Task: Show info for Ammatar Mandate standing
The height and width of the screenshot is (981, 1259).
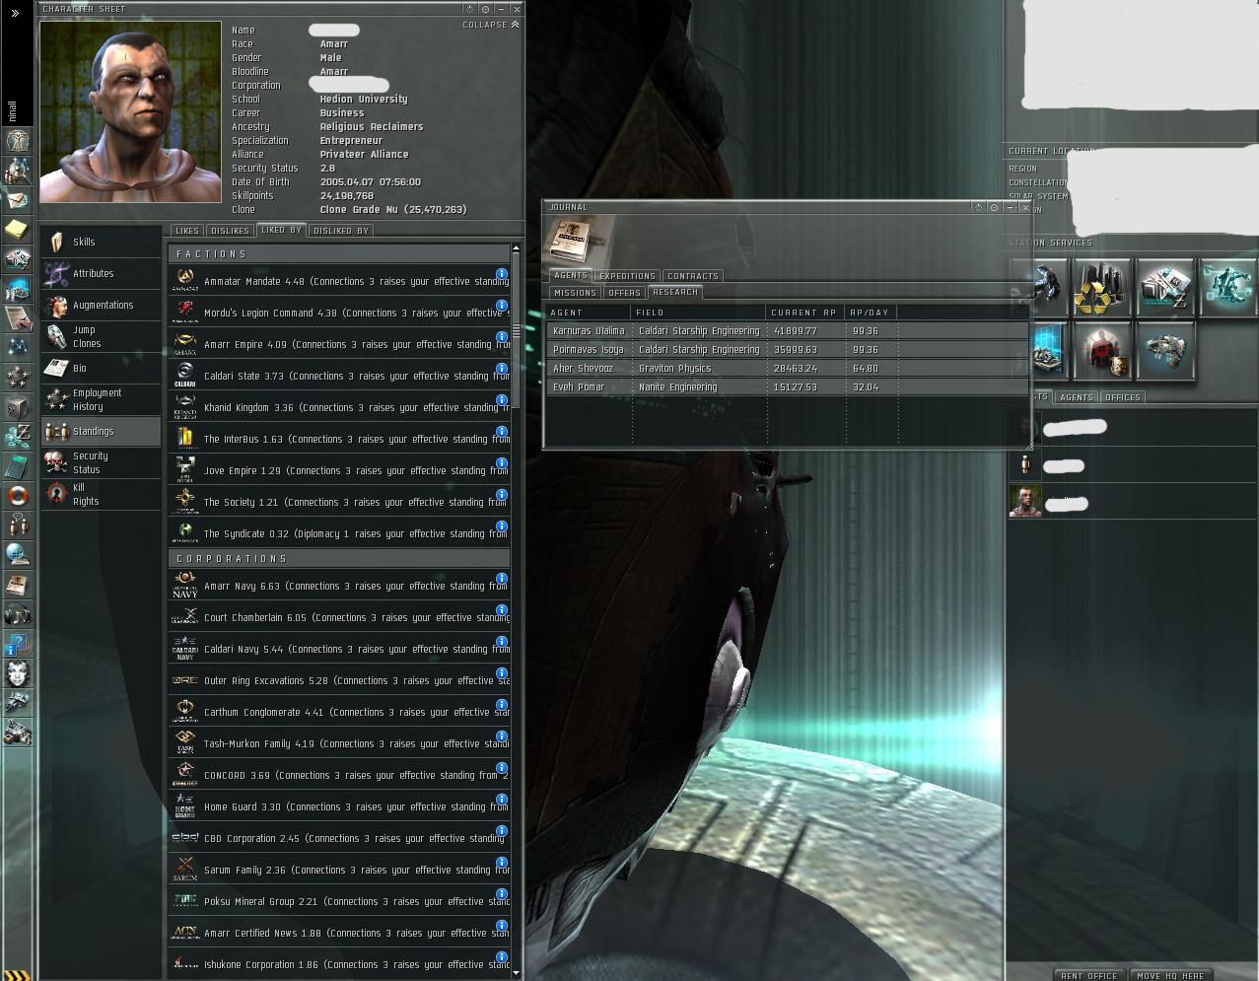Action: coord(501,274)
